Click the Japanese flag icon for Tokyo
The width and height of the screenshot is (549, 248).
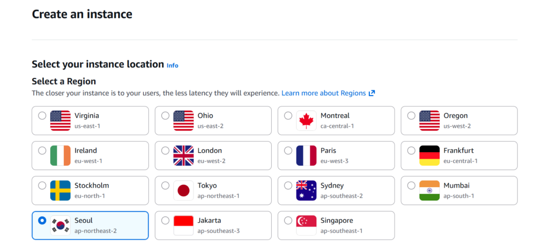tap(183, 190)
